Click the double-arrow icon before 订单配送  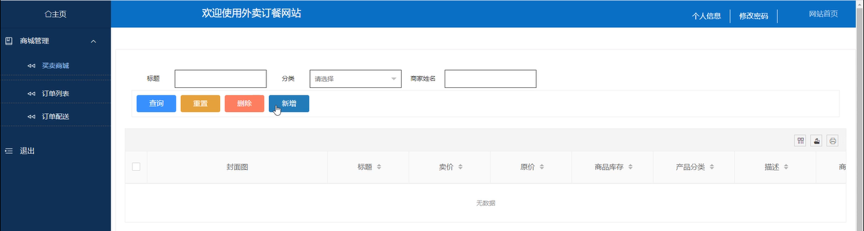tap(32, 116)
